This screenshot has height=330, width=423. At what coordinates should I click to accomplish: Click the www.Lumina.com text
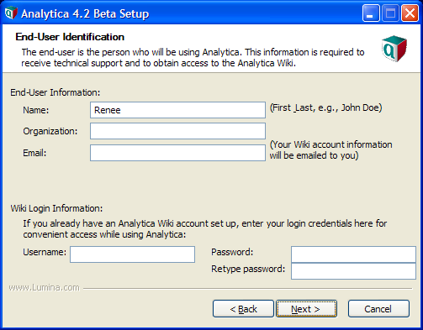(45, 288)
